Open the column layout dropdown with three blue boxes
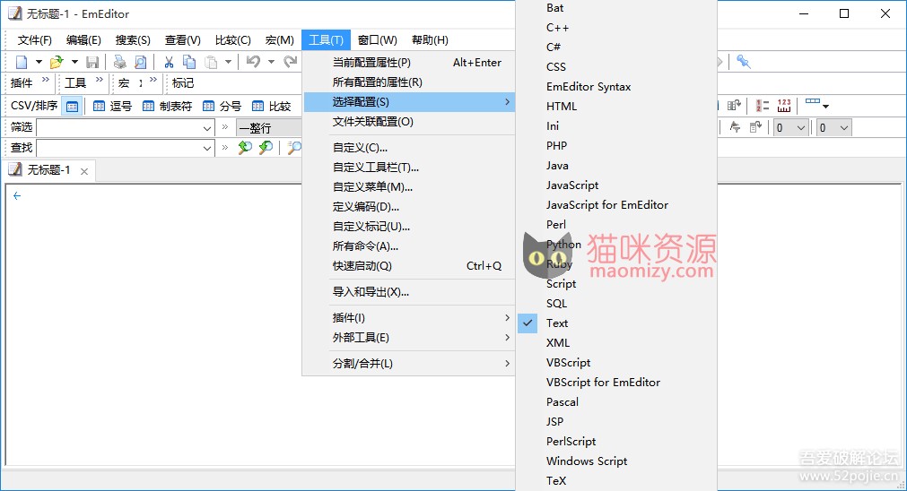907x491 pixels. point(817,105)
